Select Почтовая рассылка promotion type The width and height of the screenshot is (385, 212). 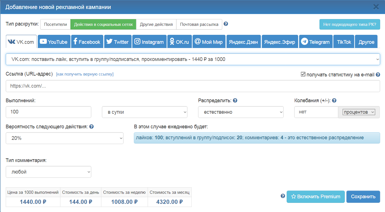199,24
